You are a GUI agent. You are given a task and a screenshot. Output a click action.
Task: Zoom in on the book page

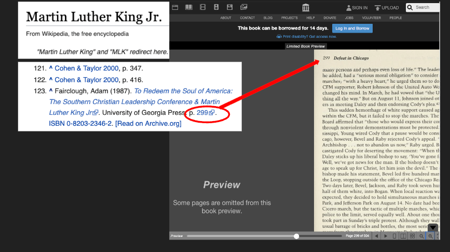430,236
